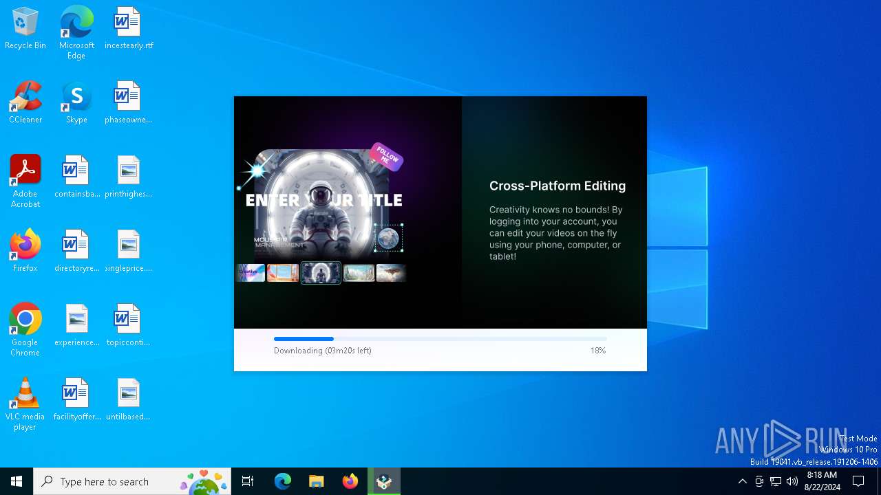Image resolution: width=881 pixels, height=495 pixels.
Task: Open File Explorer from the taskbar
Action: (x=317, y=481)
